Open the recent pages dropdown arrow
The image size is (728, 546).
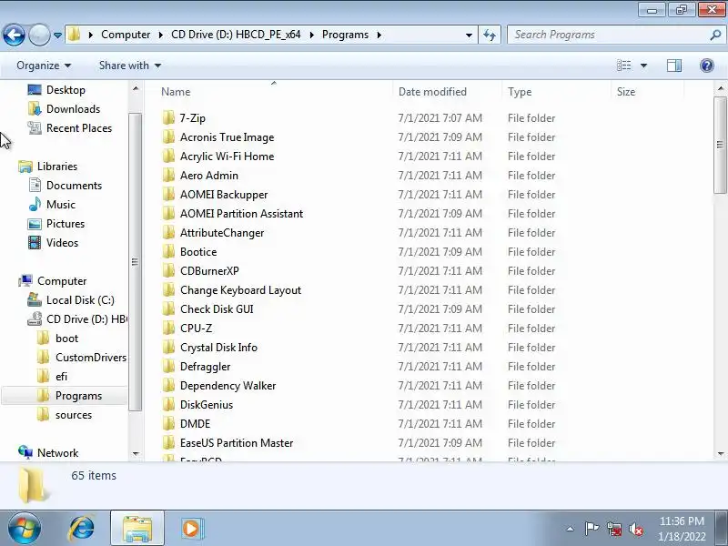(57, 35)
